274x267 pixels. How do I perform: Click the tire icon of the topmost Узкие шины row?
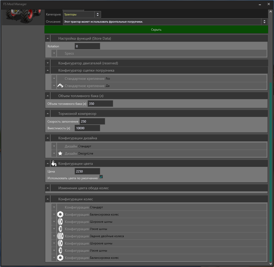click(x=60, y=229)
